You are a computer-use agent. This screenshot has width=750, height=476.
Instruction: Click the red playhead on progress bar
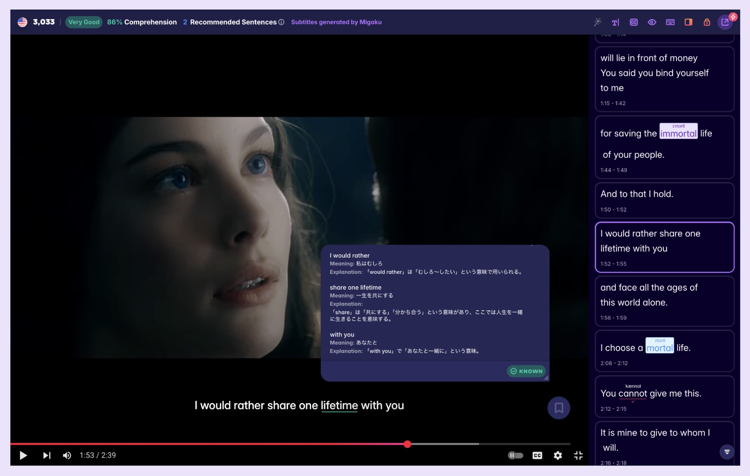(x=407, y=444)
